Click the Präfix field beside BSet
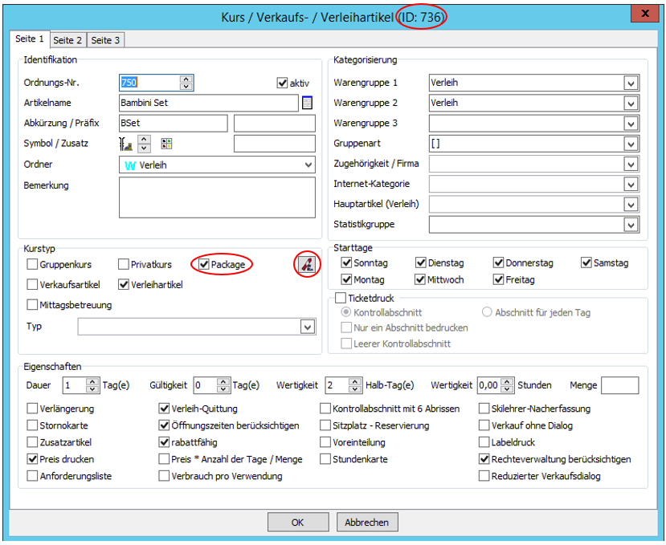Viewport: 666px width, 545px height. (x=275, y=123)
